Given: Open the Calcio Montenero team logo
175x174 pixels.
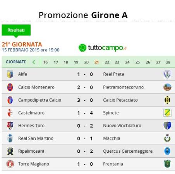Looking at the screenshot, I should point(10,87).
